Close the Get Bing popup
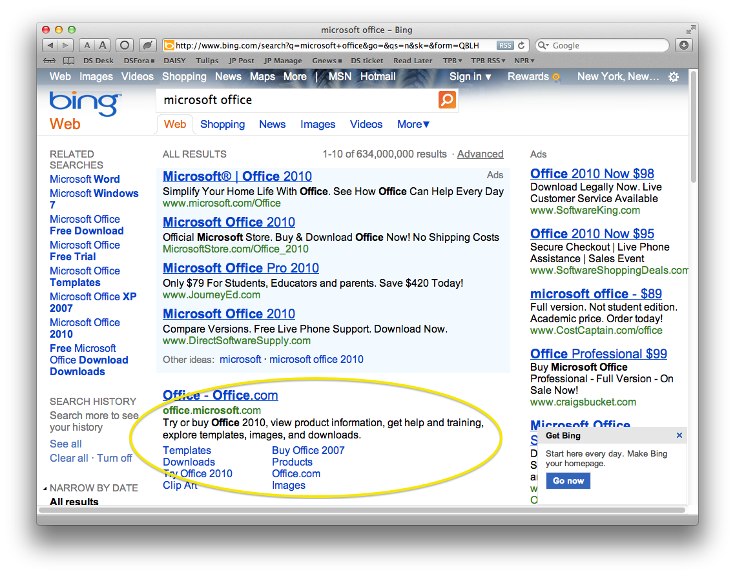Image resolution: width=735 pixels, height=576 pixels. 679,435
